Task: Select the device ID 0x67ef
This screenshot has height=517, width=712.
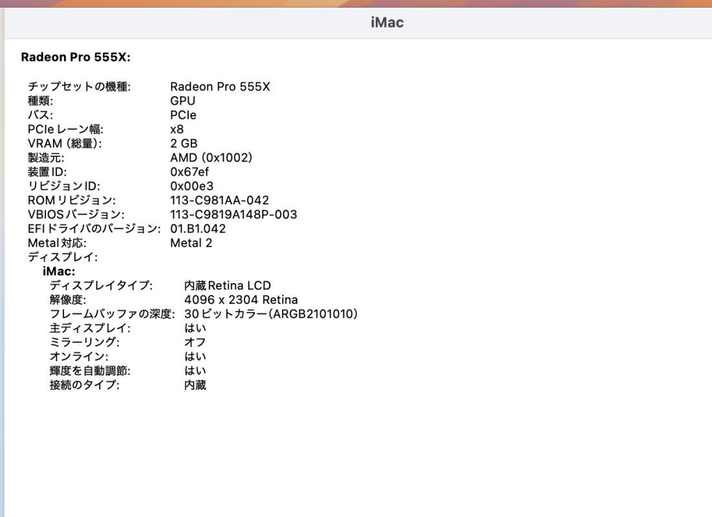Action: click(x=189, y=171)
